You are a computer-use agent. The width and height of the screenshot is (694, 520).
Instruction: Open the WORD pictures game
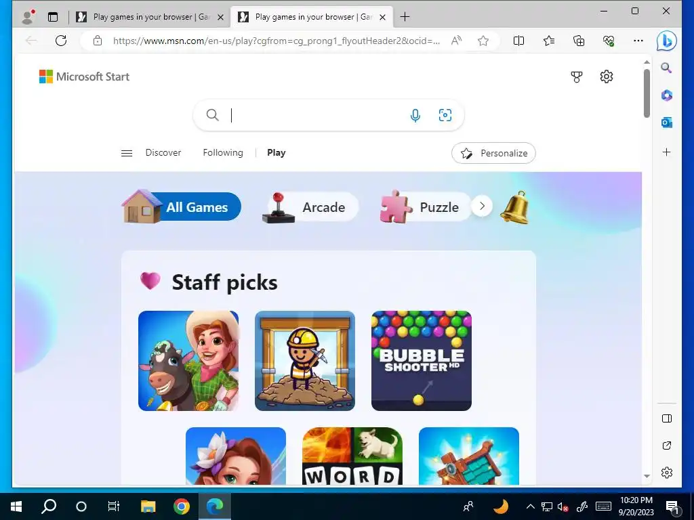pos(352,456)
